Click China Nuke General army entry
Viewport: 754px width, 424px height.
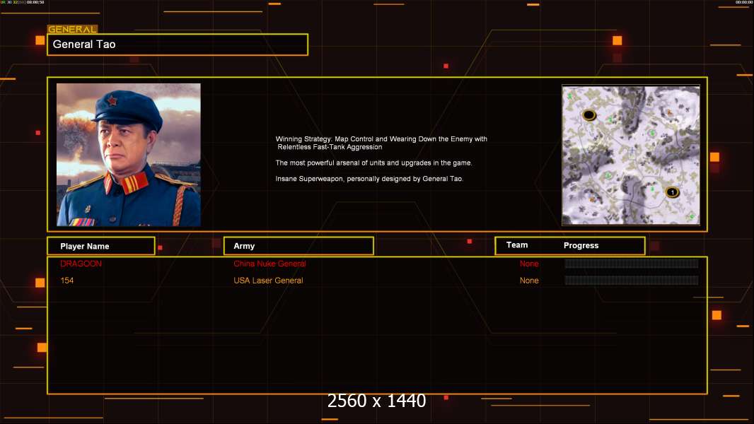pos(269,264)
